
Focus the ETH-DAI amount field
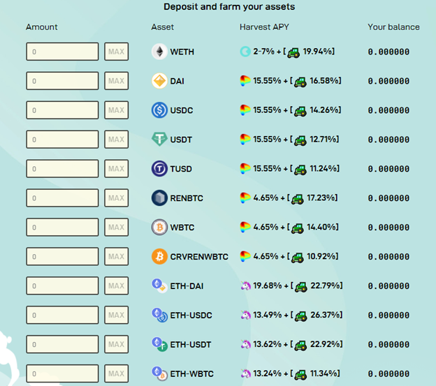click(62, 285)
